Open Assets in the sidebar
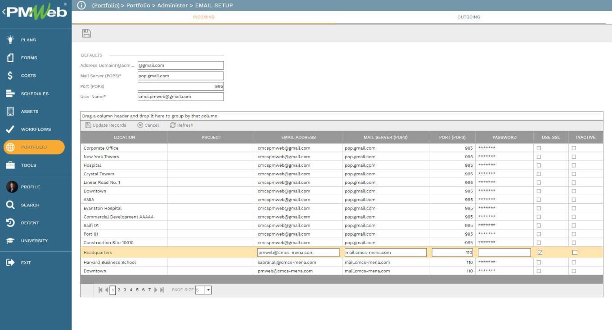 pos(29,111)
